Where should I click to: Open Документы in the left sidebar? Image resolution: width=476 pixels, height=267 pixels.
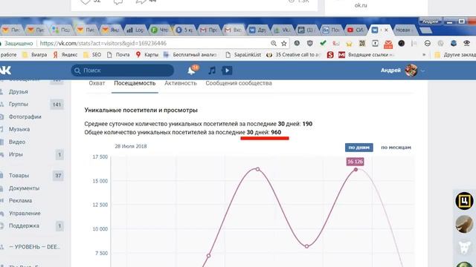[24, 188]
